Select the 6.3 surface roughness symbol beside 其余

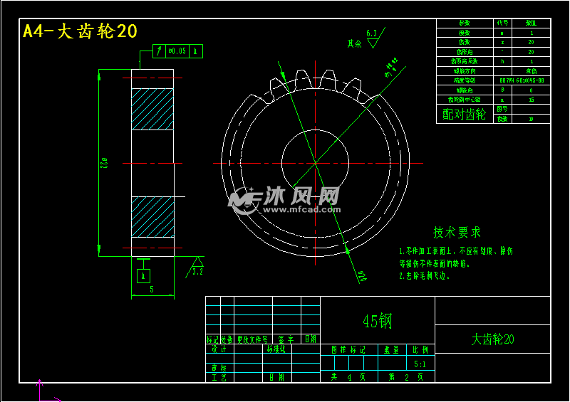(x=375, y=38)
